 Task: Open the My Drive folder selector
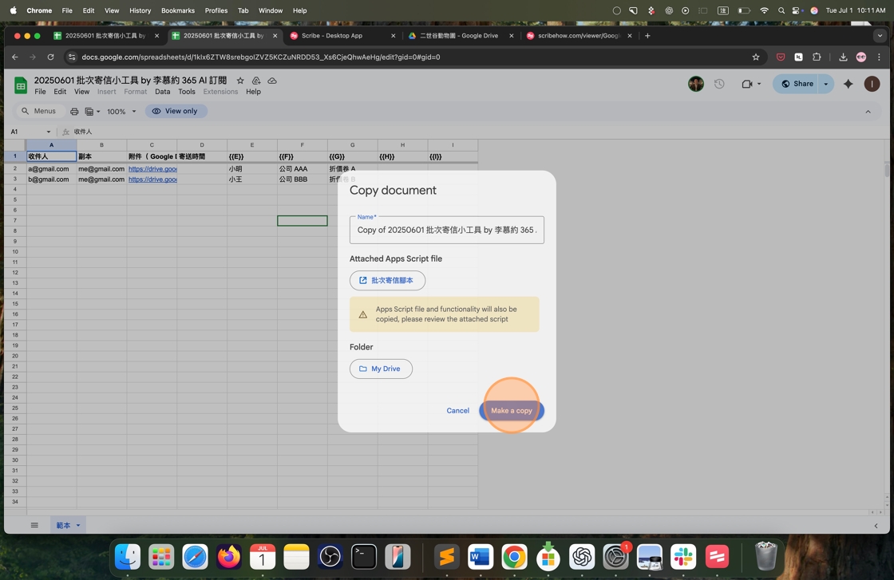tap(381, 369)
